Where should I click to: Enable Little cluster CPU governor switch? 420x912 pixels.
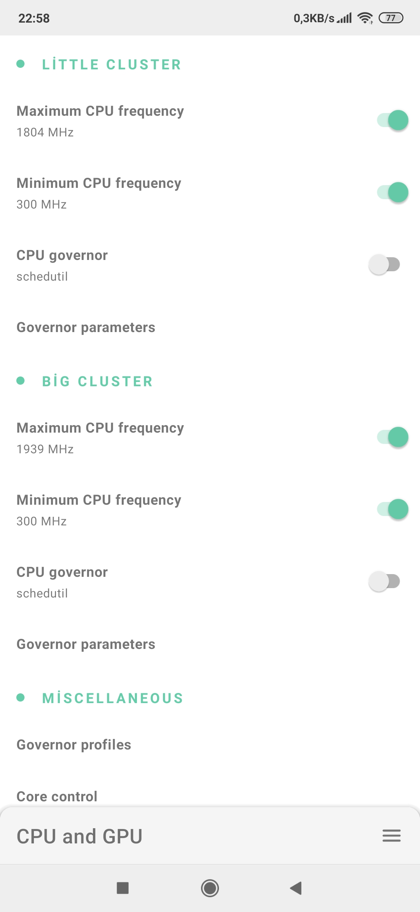coord(384,265)
